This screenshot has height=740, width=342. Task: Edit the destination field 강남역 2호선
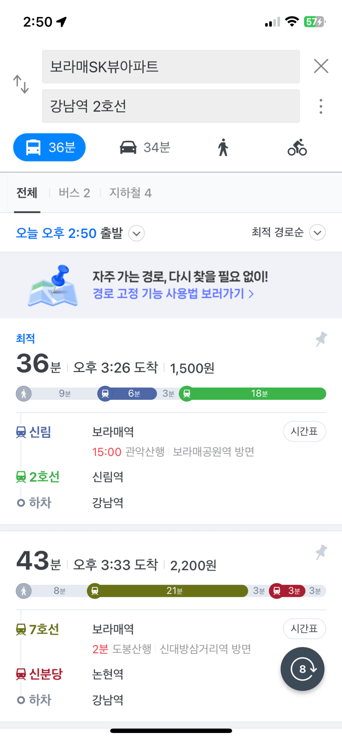[x=171, y=106]
